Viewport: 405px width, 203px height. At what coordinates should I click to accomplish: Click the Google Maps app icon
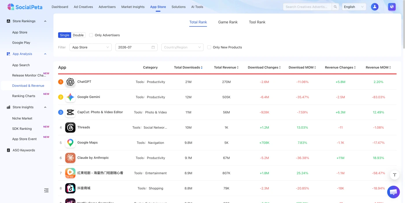pos(70,143)
